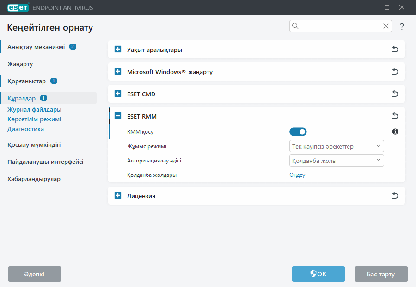Collapse the ESET RMM section
Screen dimensions: 416x287
point(118,116)
